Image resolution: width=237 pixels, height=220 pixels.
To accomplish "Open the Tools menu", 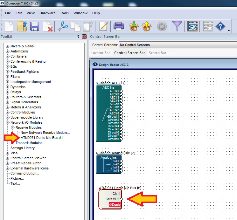I will 64,13.
